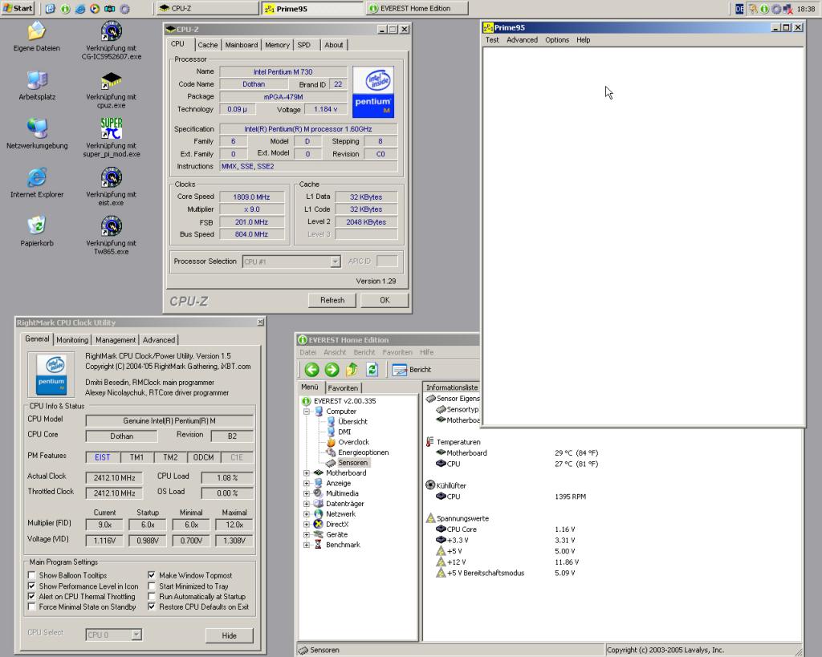
Task: Switch to CPU-Z SPD tab
Action: tap(304, 45)
